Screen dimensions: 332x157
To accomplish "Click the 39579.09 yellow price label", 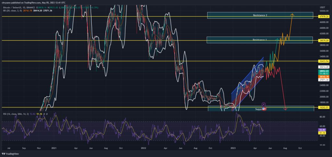I will point(324,40).
